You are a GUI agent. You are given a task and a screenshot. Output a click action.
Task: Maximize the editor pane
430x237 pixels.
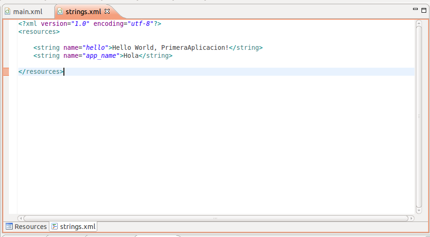click(x=424, y=11)
